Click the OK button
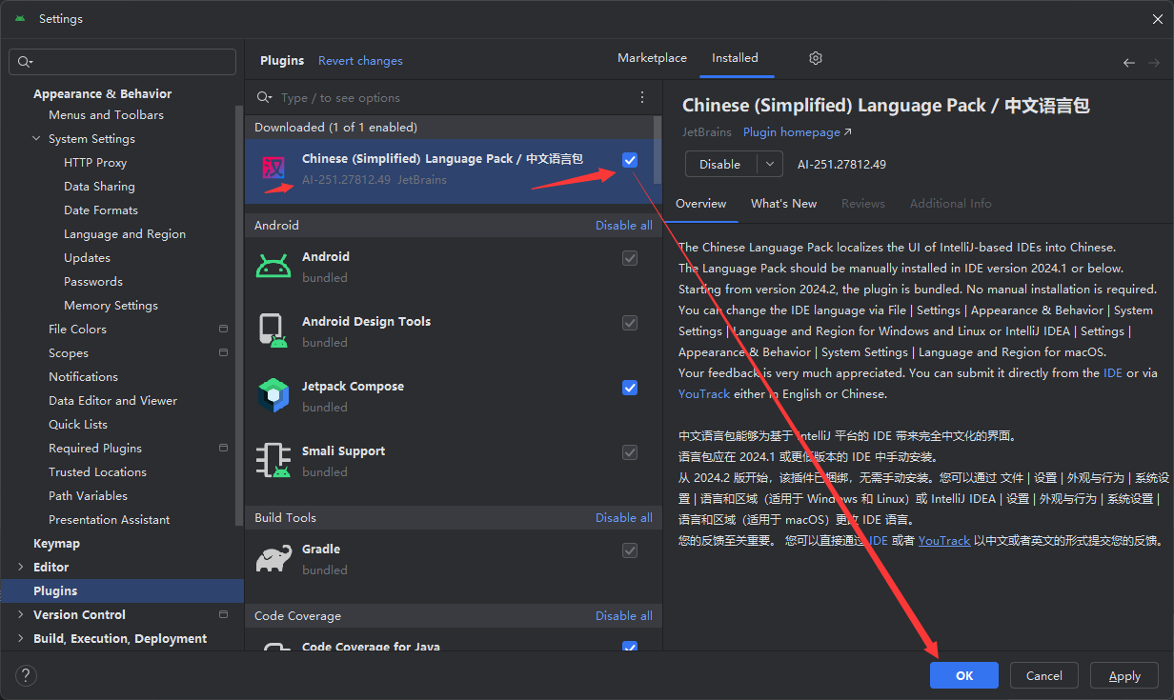The height and width of the screenshot is (700, 1174). 964,675
